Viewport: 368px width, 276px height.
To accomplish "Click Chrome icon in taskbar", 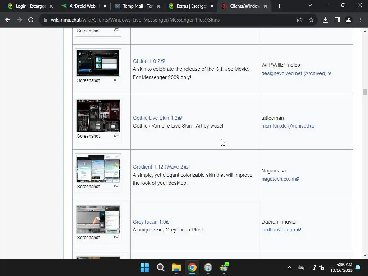I will [x=192, y=267].
